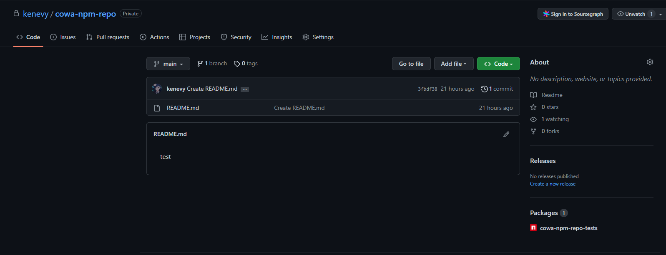The height and width of the screenshot is (255, 666).
Task: Open the main branch selector dropdown
Action: point(168,64)
